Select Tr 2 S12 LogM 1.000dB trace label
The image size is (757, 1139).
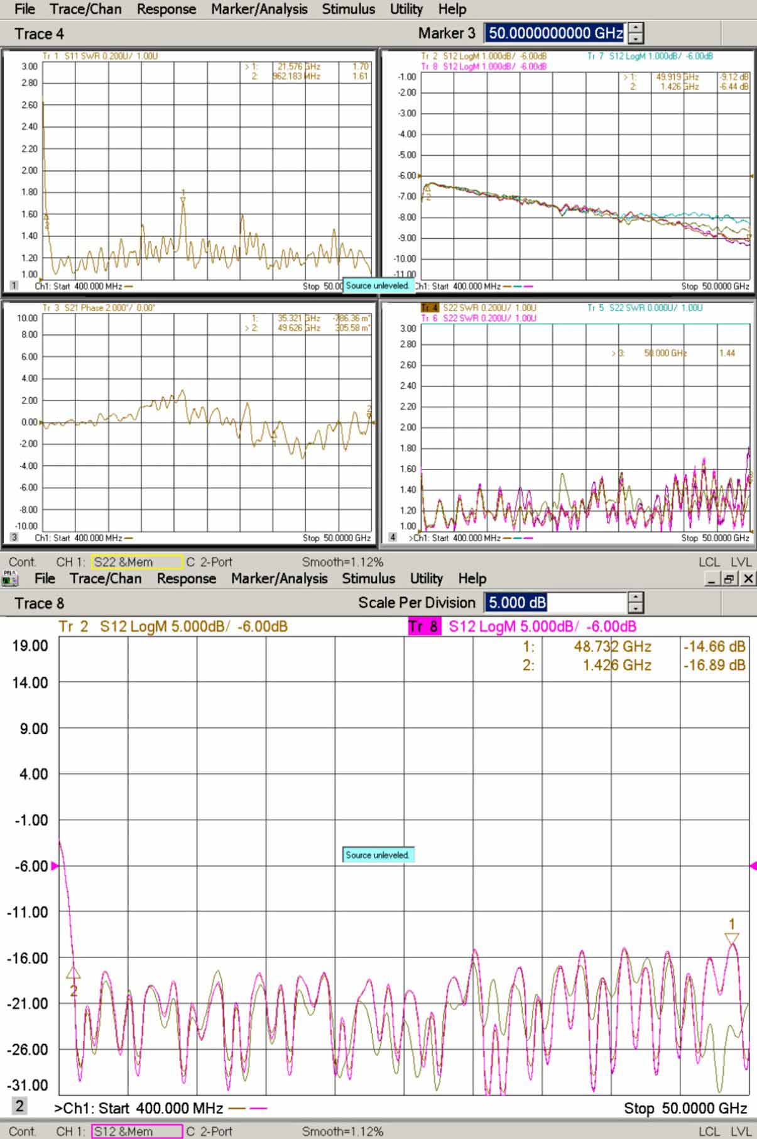point(483,56)
